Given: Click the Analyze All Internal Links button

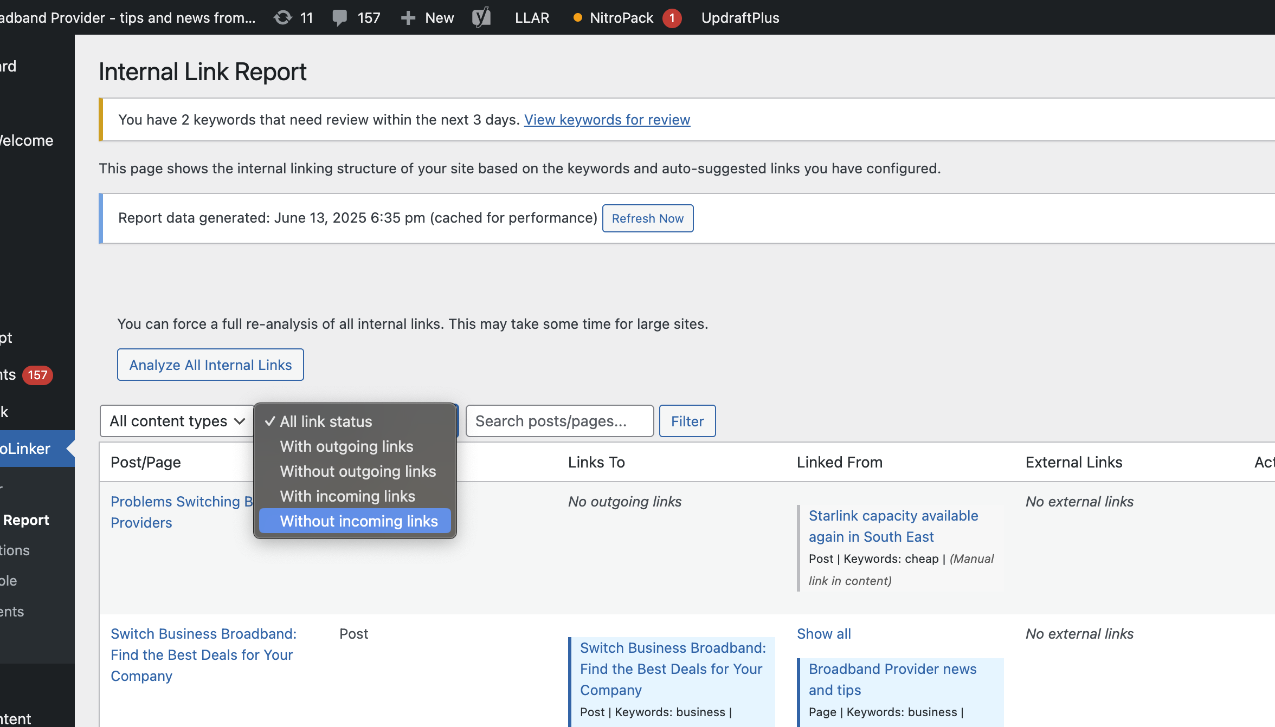Looking at the screenshot, I should 210,365.
